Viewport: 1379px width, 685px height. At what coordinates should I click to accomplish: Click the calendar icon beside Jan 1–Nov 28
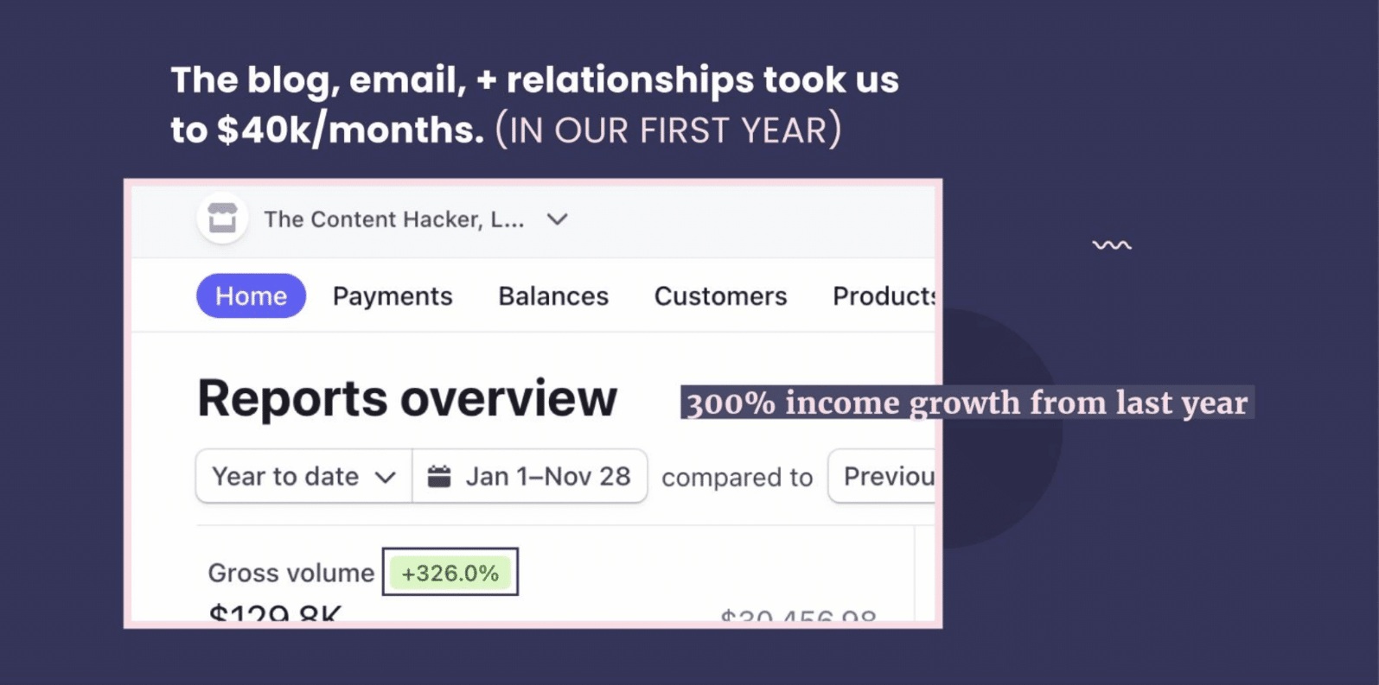click(439, 476)
